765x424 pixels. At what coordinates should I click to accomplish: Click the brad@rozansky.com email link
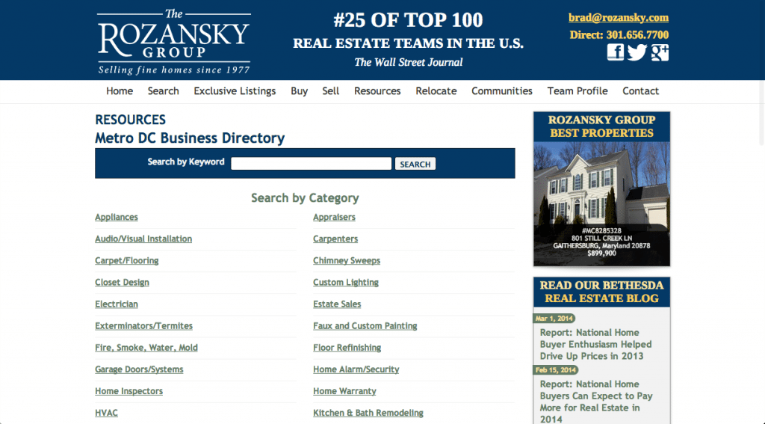point(618,18)
